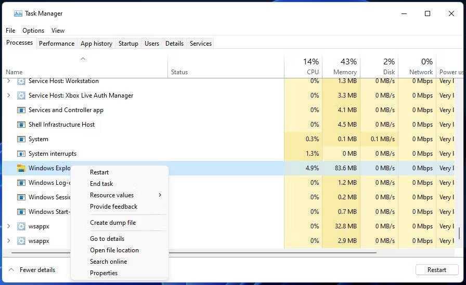The height and width of the screenshot is (285, 466).
Task: Choose Go to details
Action: click(107, 239)
